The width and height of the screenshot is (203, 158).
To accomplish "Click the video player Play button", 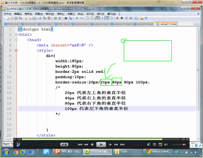I will (x=101, y=145).
